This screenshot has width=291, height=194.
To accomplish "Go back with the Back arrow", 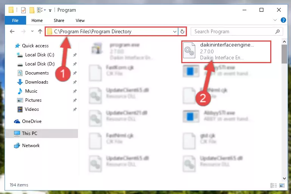I will tap(12, 31).
